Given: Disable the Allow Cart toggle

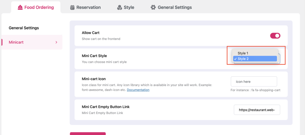Looking at the screenshot, I should tap(275, 36).
